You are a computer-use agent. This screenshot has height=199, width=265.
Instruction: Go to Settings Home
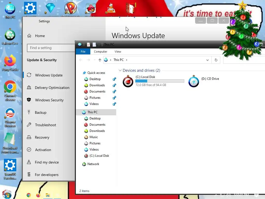(x=40, y=36)
